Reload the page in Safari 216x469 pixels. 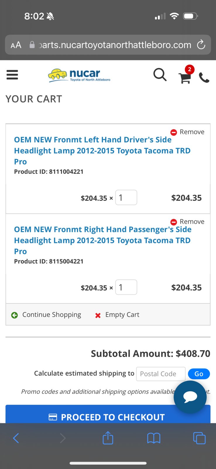(201, 45)
